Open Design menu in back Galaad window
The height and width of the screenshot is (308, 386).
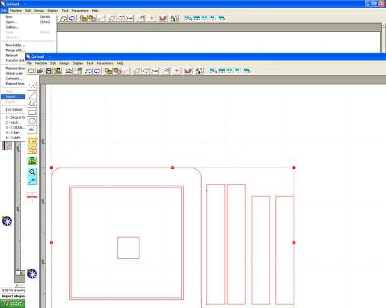pyautogui.click(x=39, y=11)
